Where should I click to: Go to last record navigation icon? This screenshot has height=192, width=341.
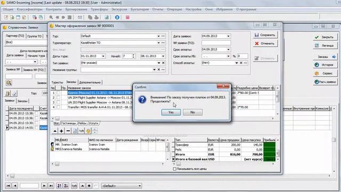tap(51, 186)
